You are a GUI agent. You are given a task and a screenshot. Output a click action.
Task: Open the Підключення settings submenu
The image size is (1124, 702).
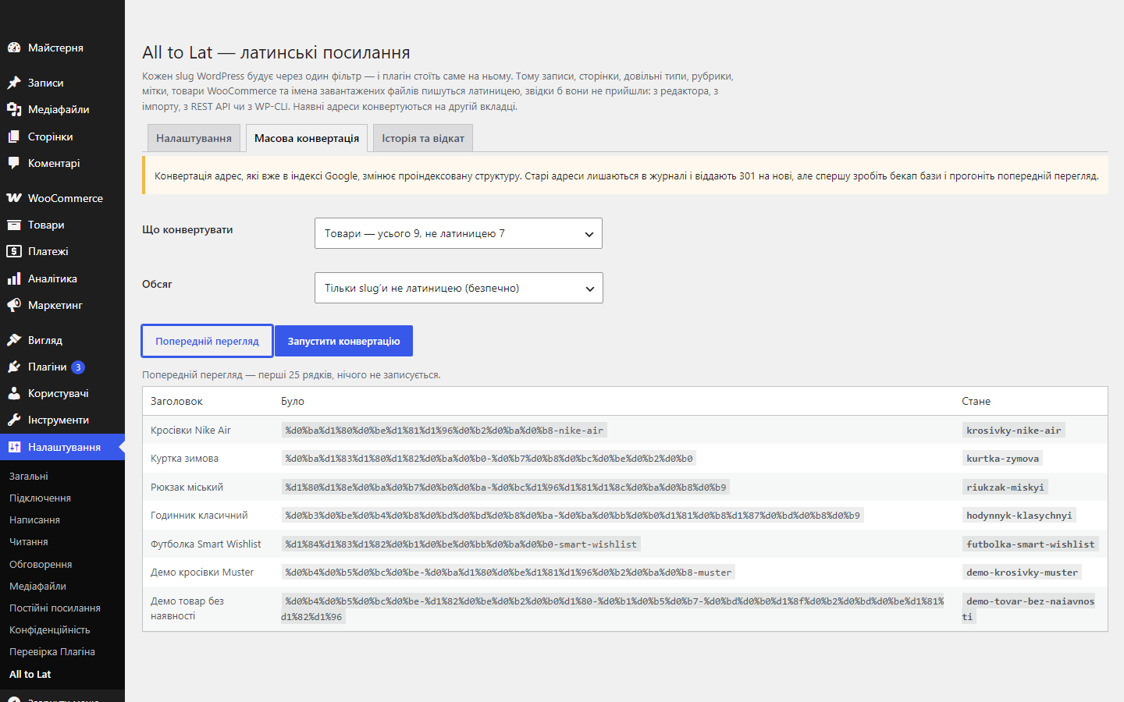(x=40, y=498)
